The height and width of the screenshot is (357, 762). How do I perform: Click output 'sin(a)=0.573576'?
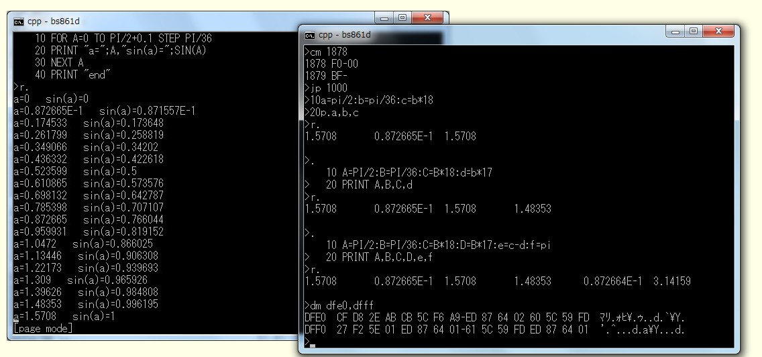pos(123,183)
